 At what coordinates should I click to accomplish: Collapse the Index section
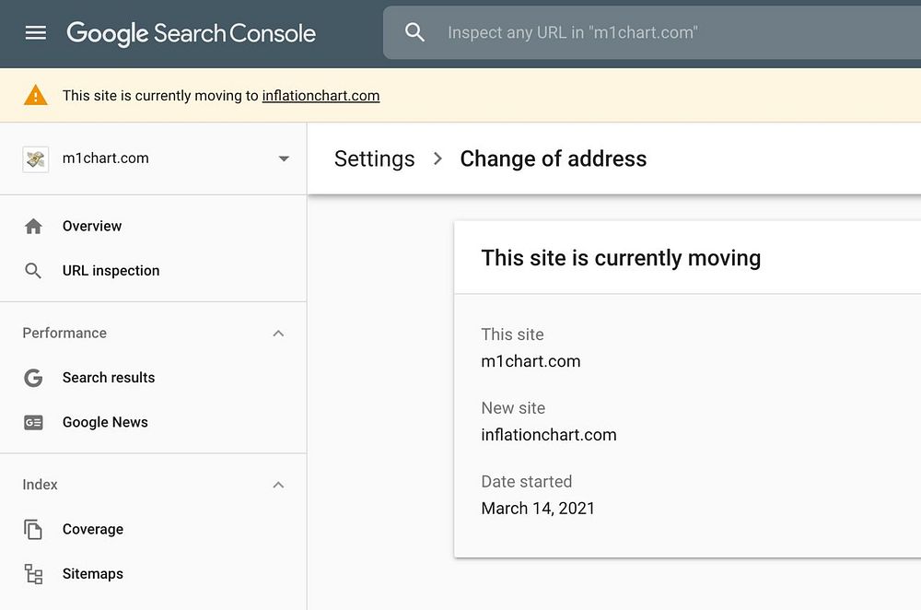point(278,486)
